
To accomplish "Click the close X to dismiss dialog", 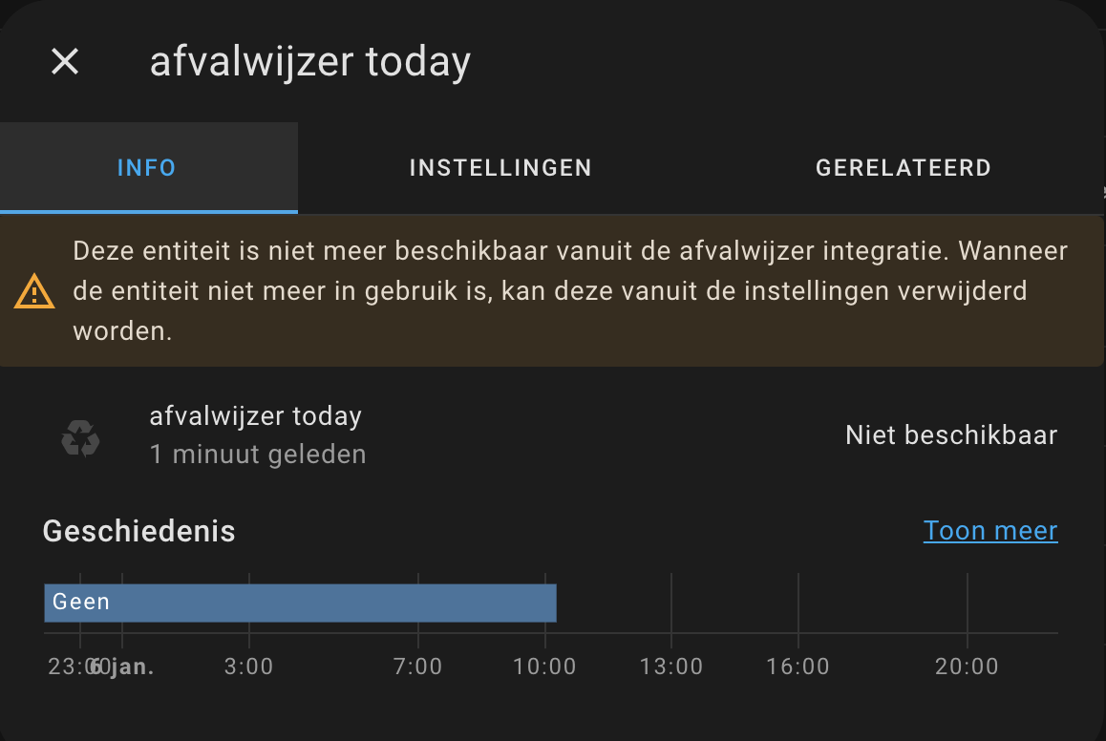I will 64,61.
